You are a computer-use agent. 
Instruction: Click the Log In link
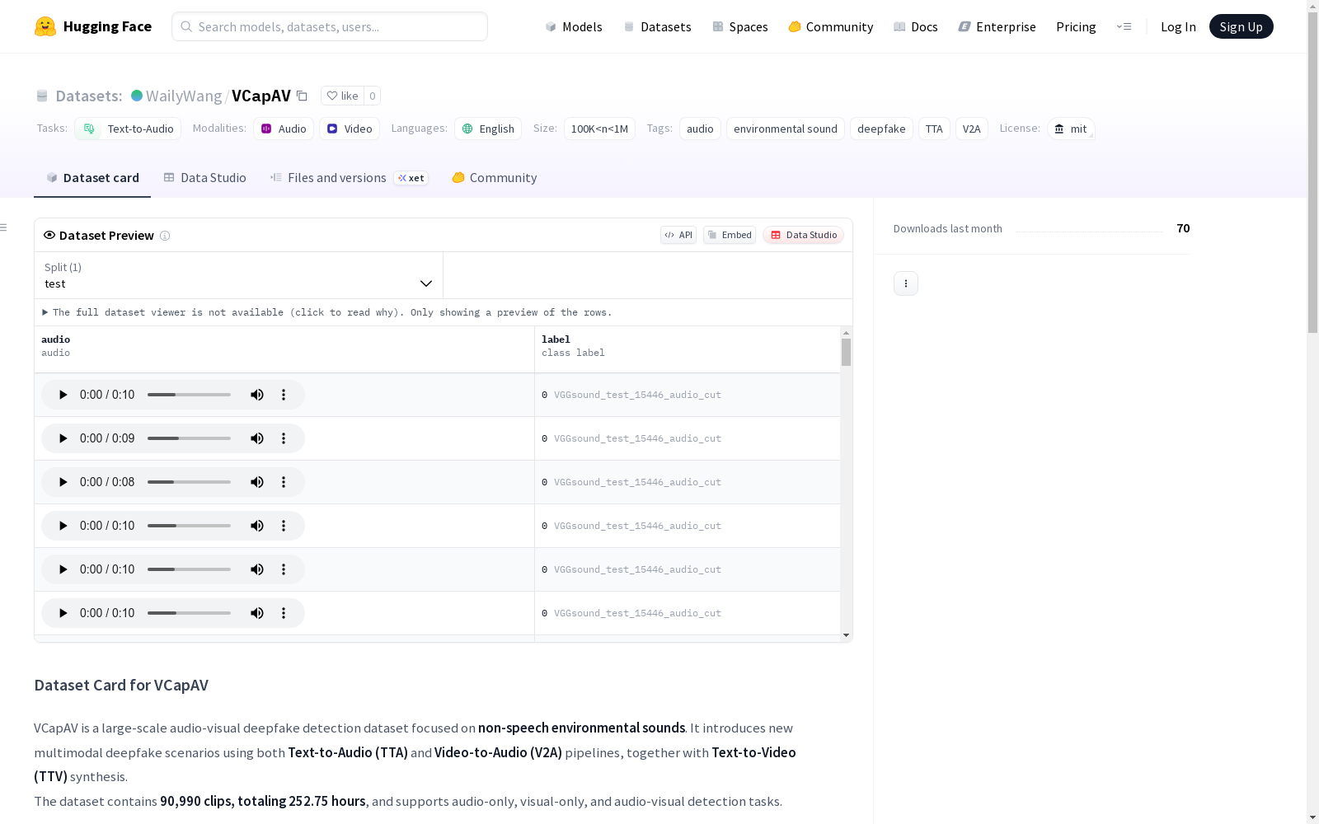pos(1178,26)
